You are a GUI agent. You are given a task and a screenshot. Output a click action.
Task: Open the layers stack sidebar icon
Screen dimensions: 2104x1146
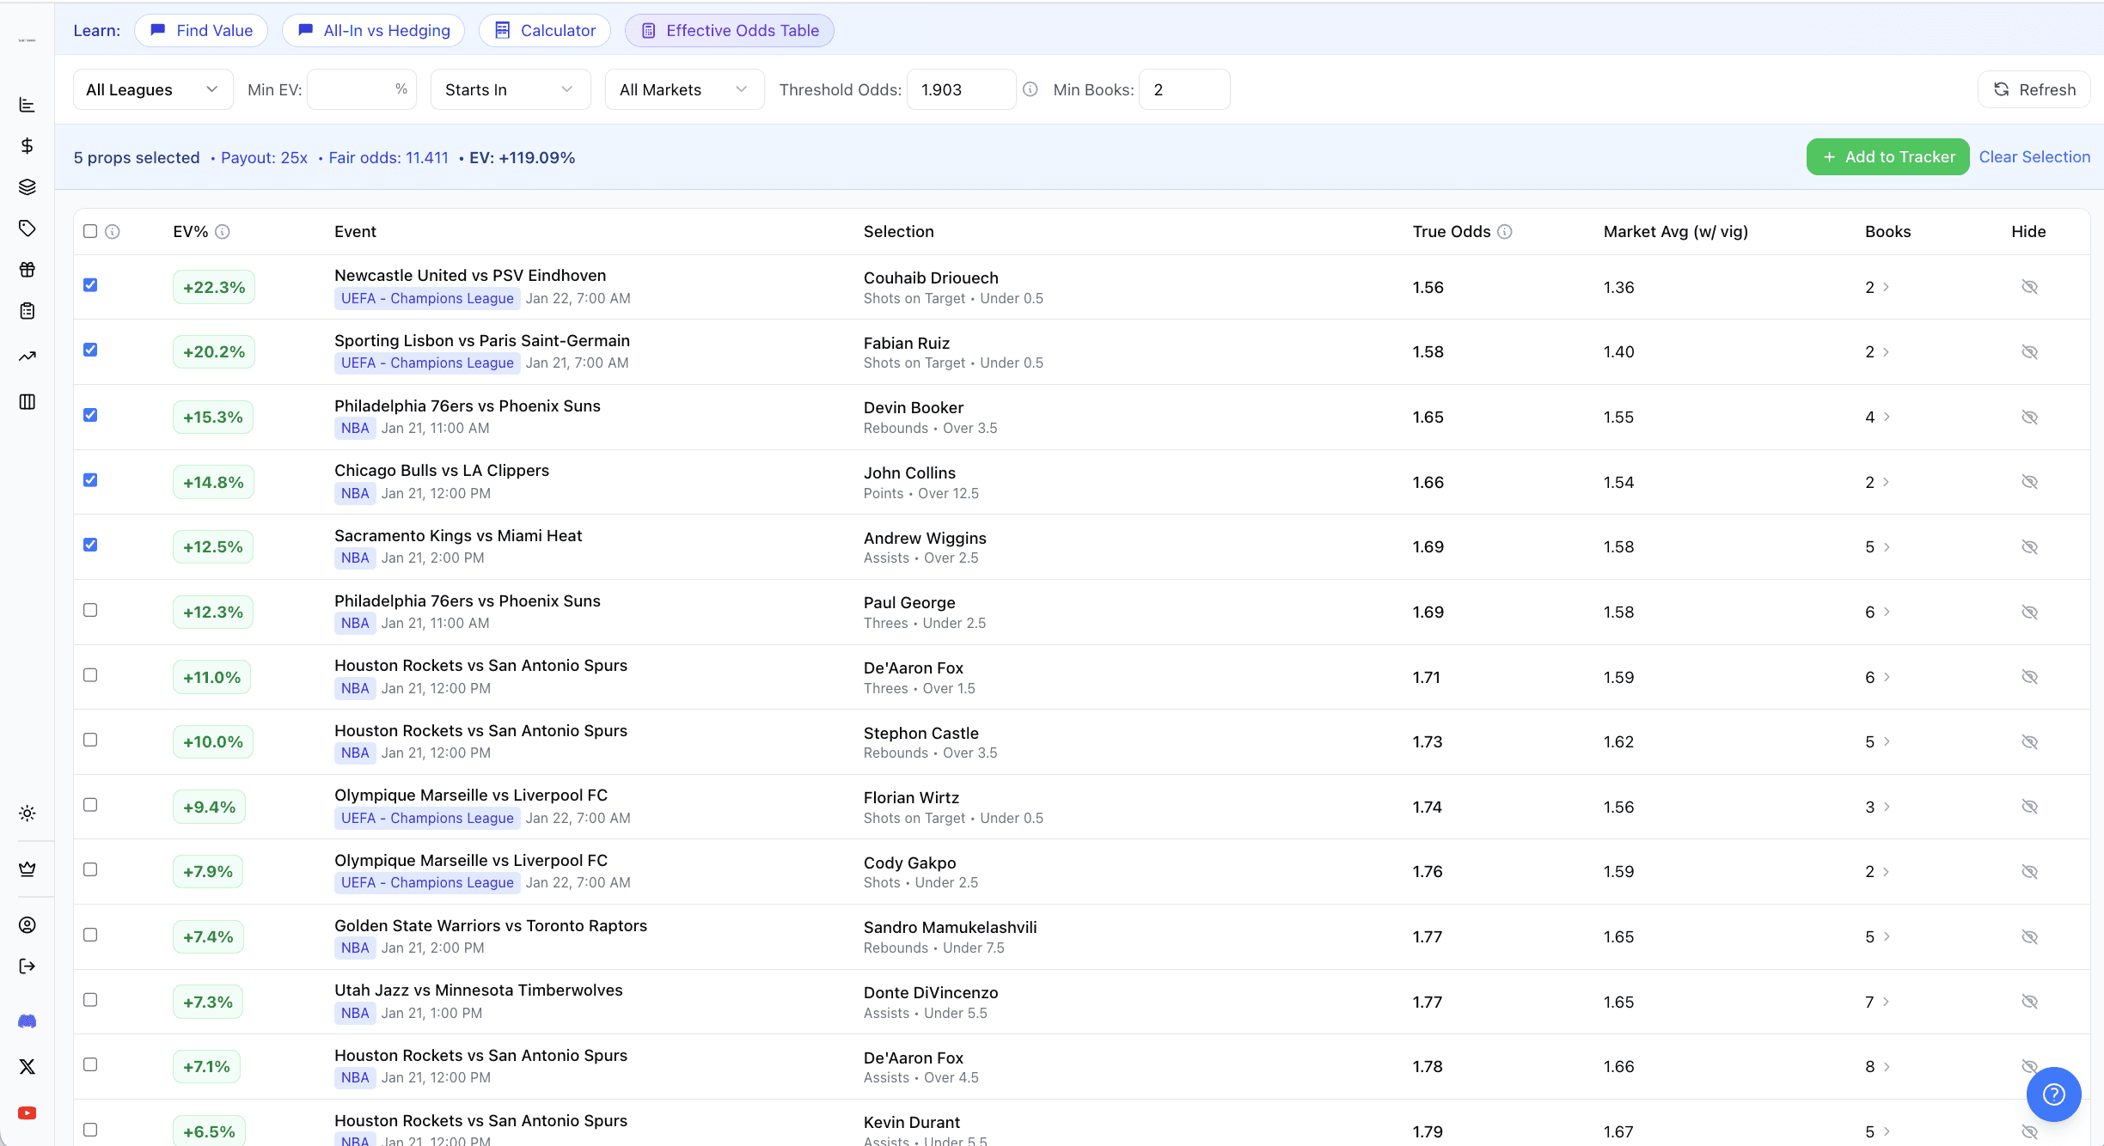pyautogui.click(x=27, y=186)
